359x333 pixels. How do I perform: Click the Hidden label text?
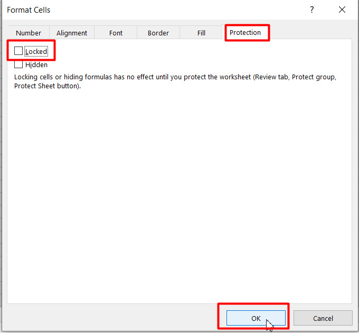coord(36,65)
